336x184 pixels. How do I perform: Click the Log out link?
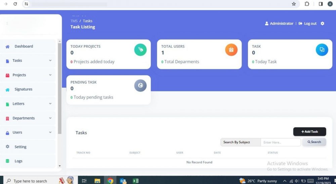[x=308, y=23]
